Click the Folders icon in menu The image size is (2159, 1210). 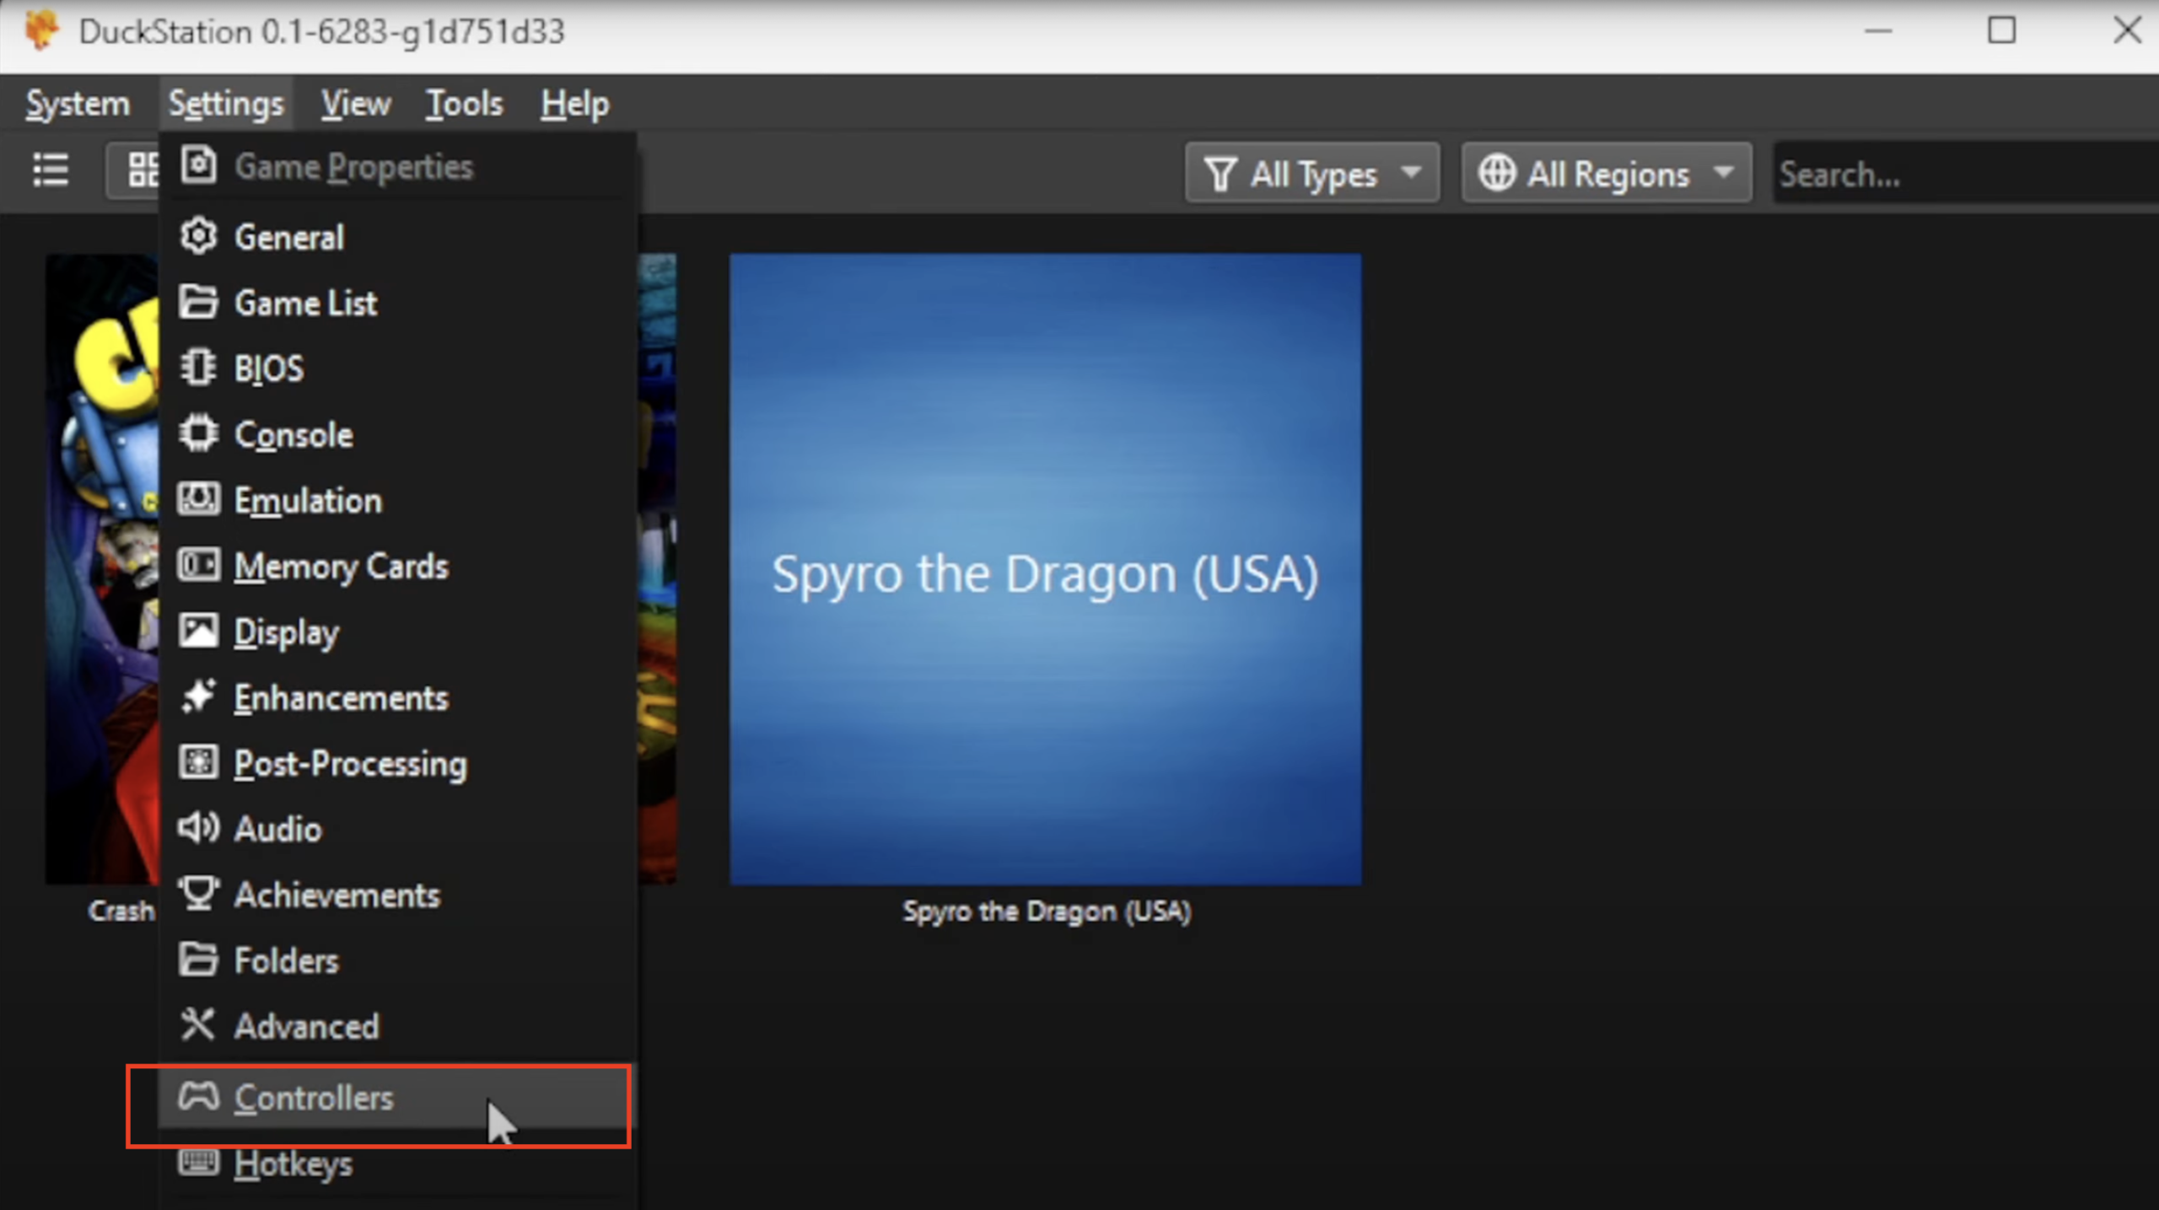pyautogui.click(x=199, y=960)
